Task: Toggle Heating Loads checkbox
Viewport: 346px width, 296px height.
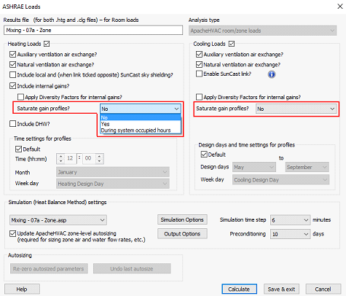Action: (x=47, y=44)
